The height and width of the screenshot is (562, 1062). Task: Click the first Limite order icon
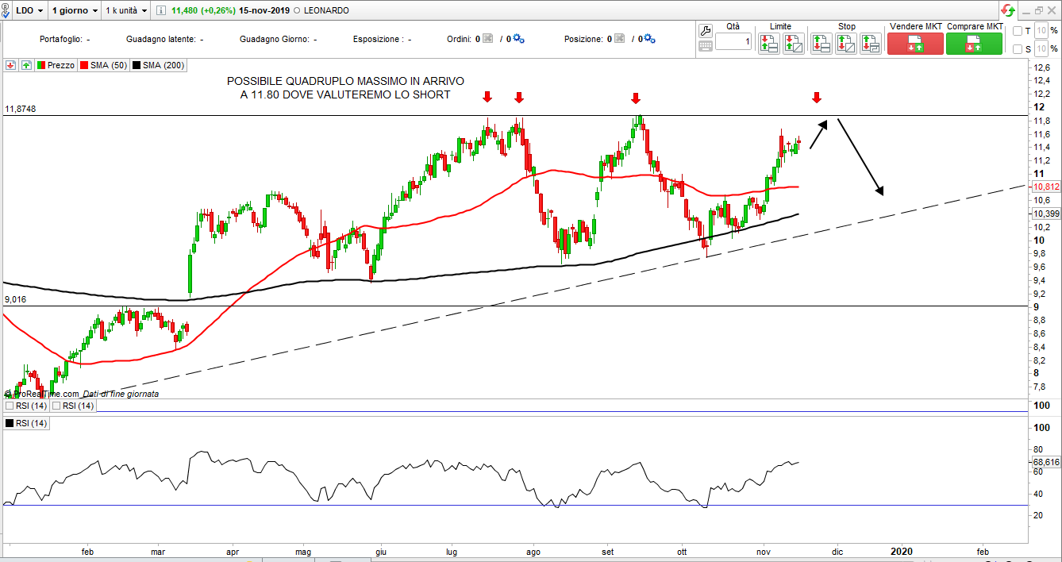[768, 44]
